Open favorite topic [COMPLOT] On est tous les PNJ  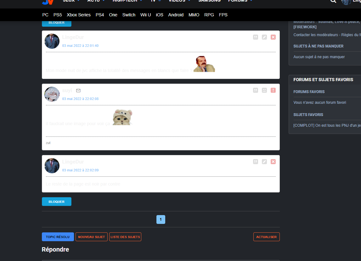click(327, 125)
